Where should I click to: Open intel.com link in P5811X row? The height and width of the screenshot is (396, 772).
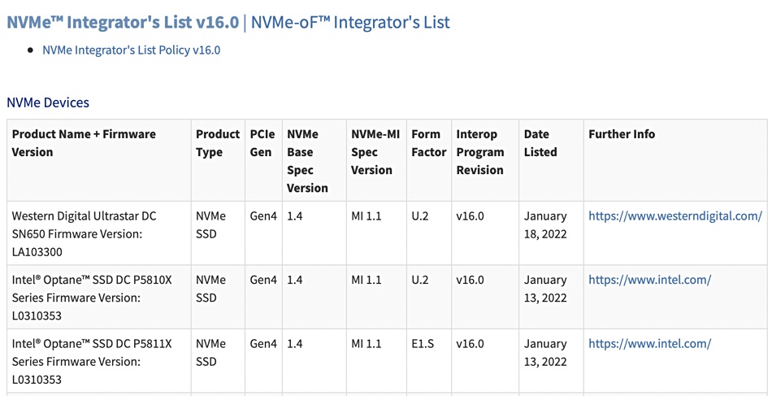pyautogui.click(x=649, y=344)
